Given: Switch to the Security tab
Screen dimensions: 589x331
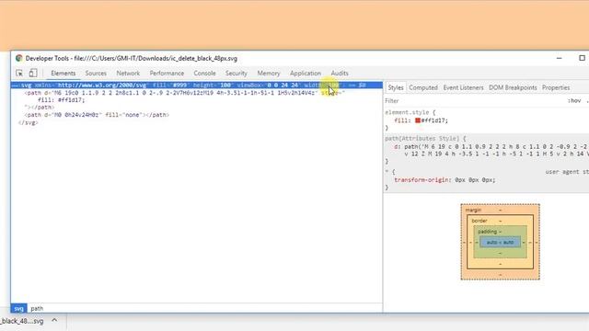Looking at the screenshot, I should click(x=237, y=74).
